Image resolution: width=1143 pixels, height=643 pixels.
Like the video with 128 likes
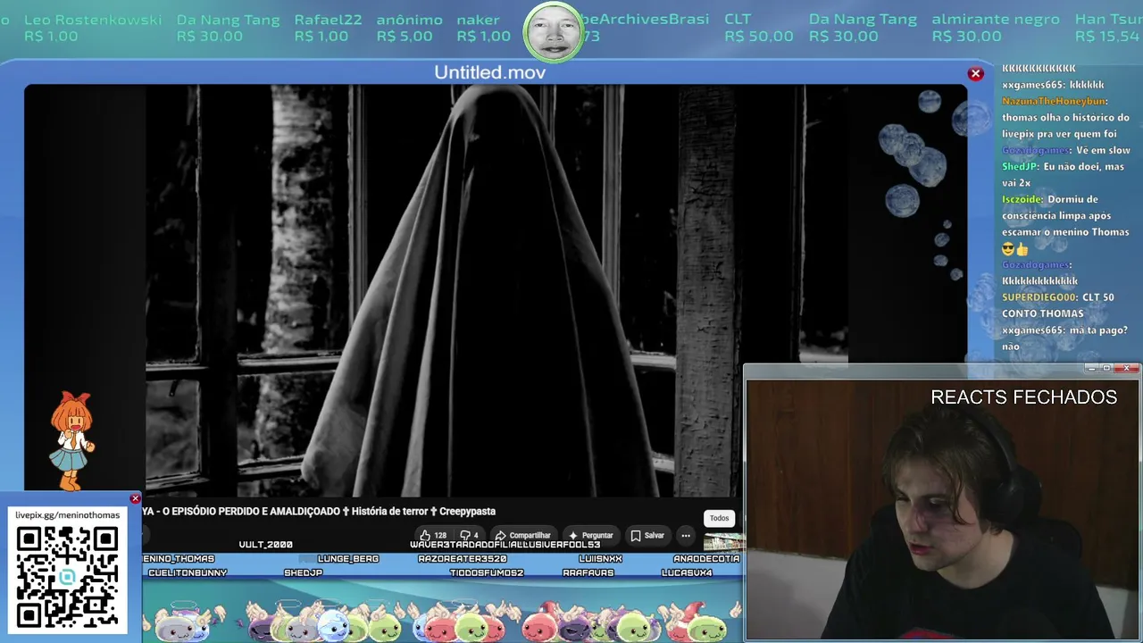point(433,536)
